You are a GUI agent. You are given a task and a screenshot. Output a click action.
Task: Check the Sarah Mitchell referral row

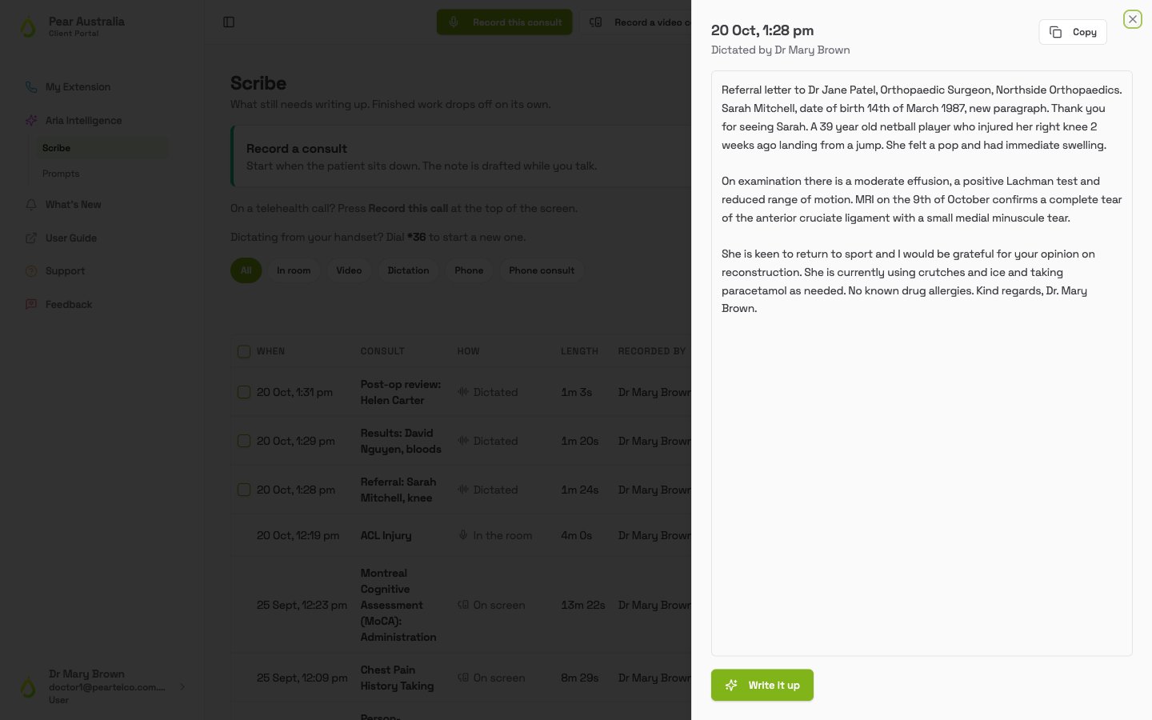pyautogui.click(x=244, y=490)
